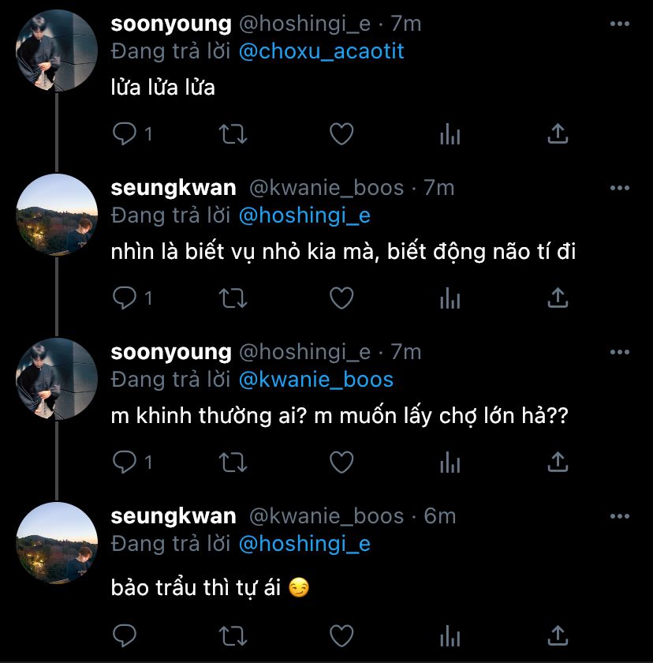Open more menu on "nhìn là biết" tweet
The image size is (653, 663).
(621, 188)
